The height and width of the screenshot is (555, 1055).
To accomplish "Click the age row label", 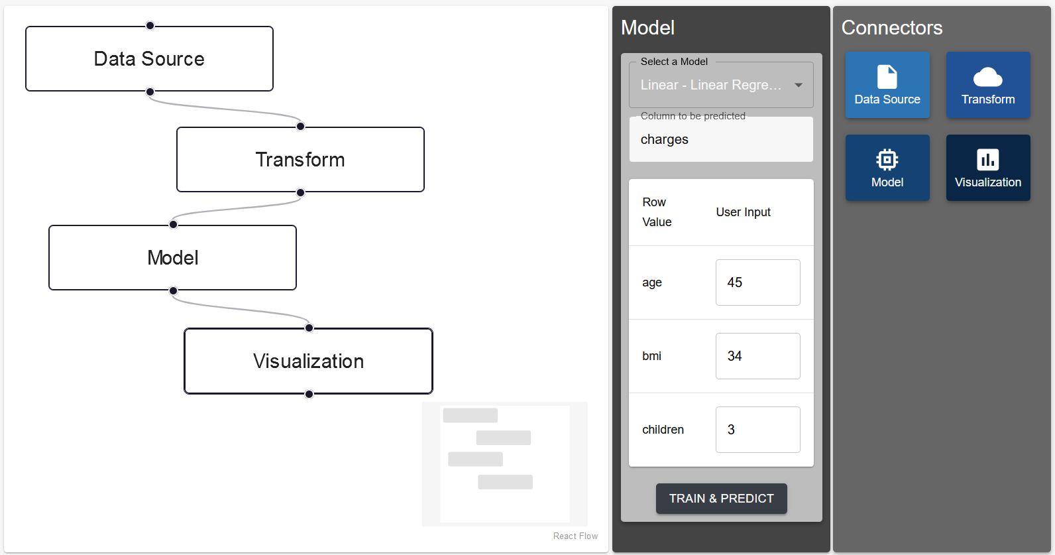I will [x=652, y=282].
